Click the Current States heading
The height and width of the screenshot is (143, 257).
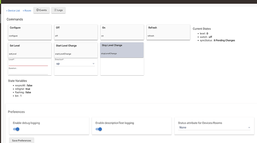click(x=202, y=29)
